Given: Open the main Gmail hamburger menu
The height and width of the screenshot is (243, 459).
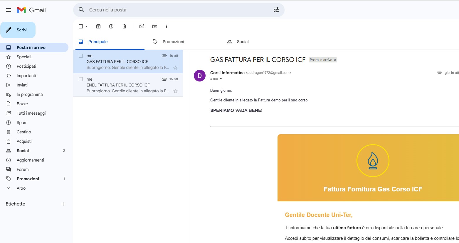Looking at the screenshot, I should pyautogui.click(x=8, y=9).
